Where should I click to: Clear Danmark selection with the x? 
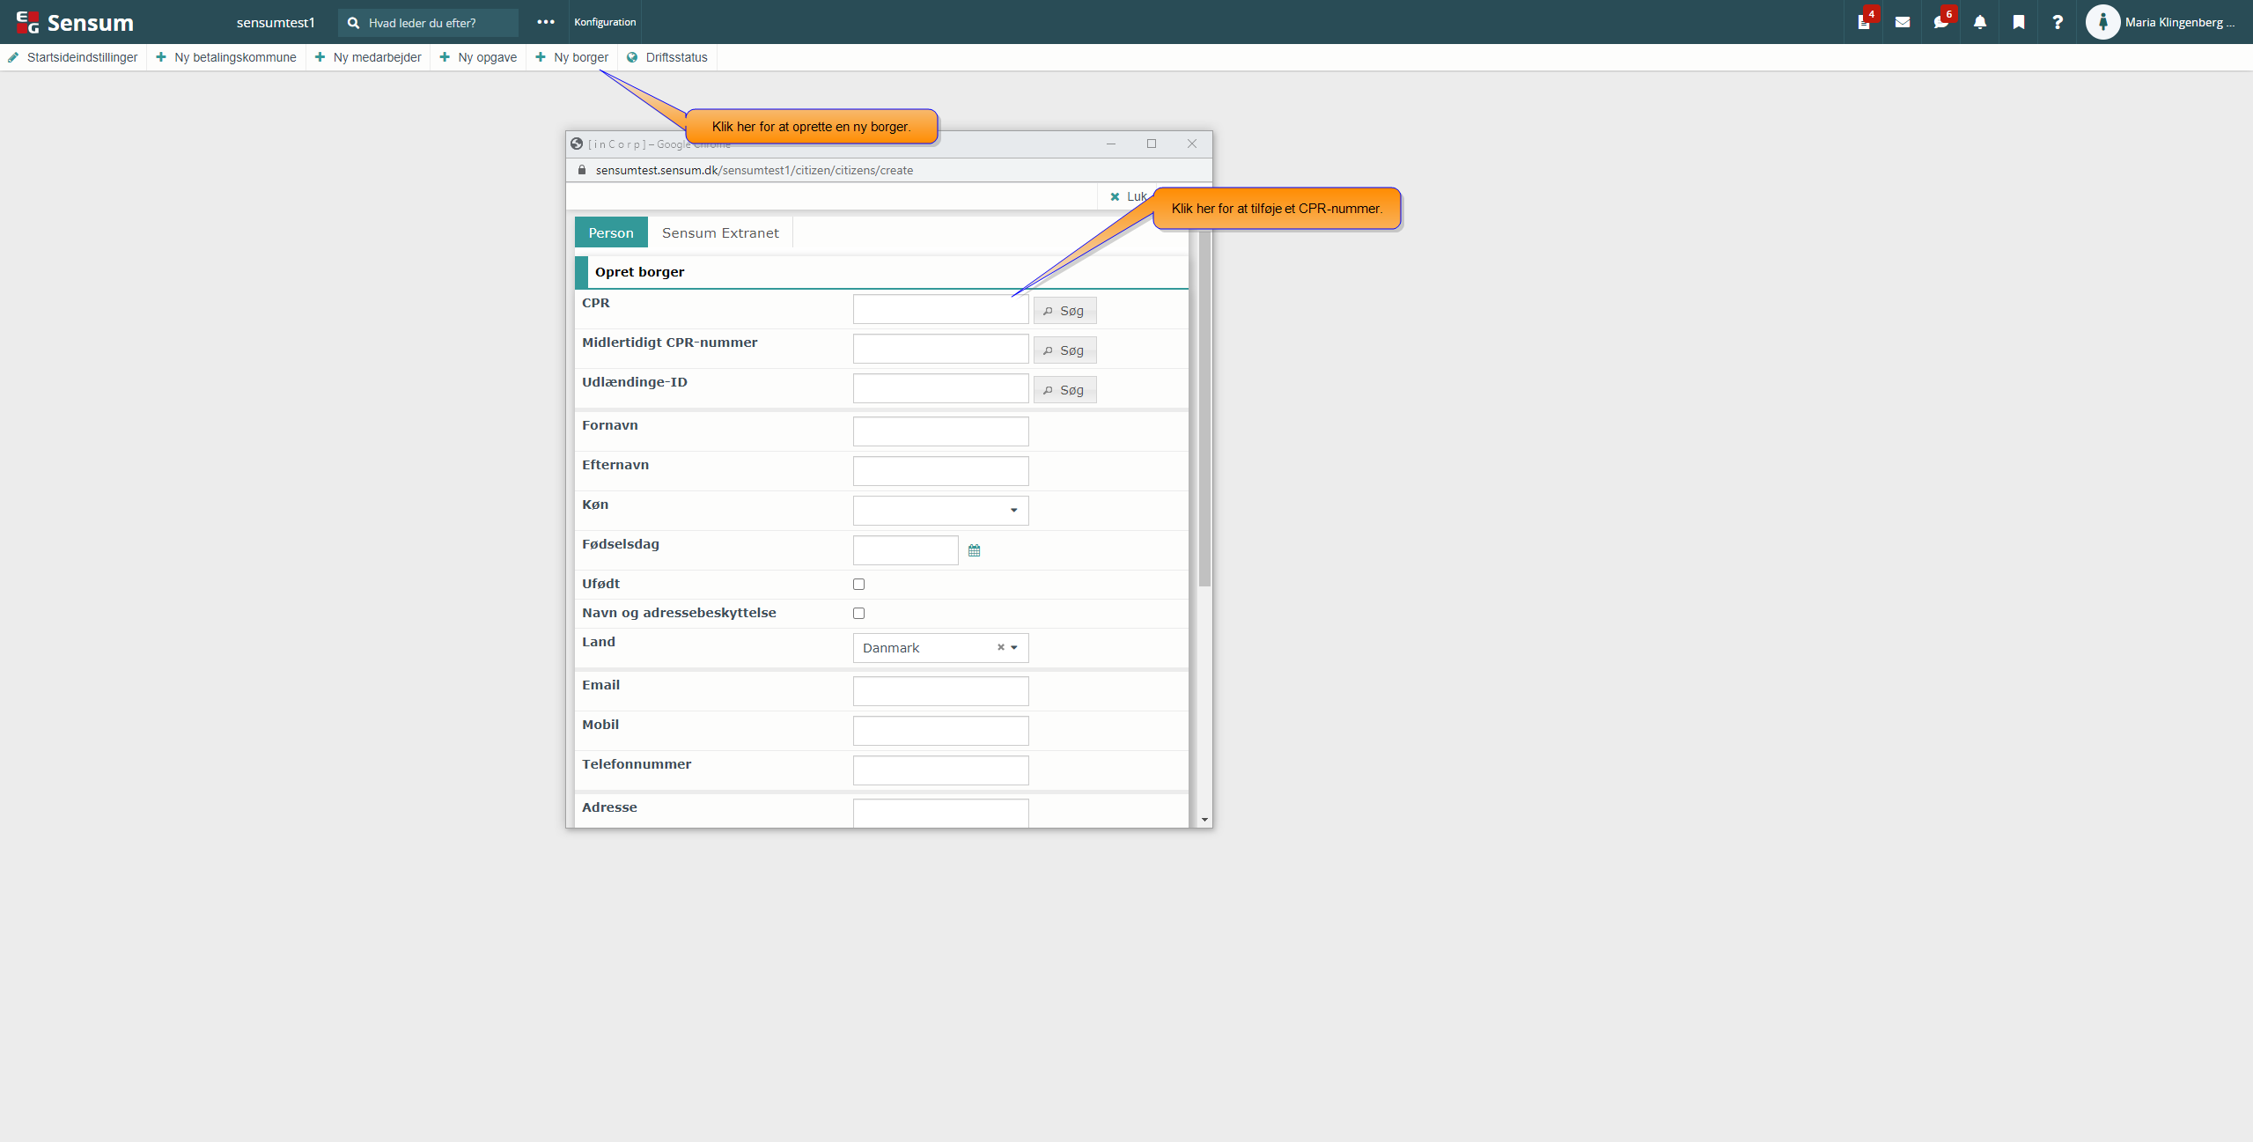[x=1000, y=647]
